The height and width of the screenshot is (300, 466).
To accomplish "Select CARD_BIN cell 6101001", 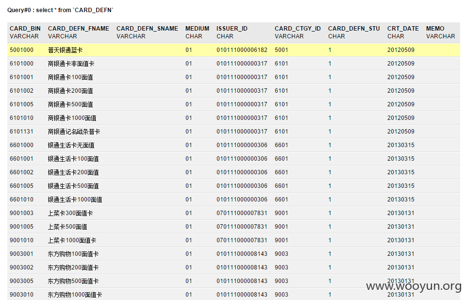I will 21,77.
